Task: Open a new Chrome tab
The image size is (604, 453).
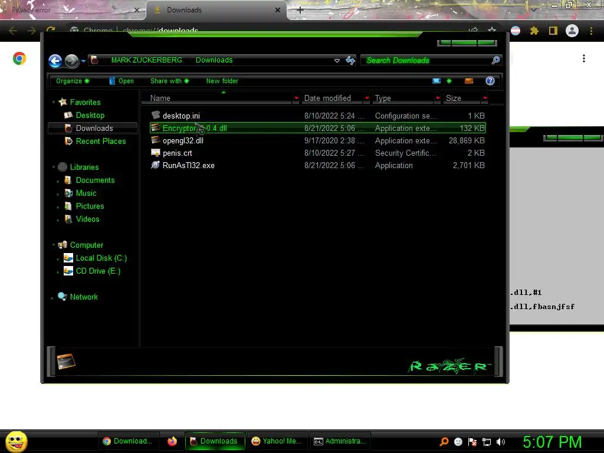Action: click(300, 10)
